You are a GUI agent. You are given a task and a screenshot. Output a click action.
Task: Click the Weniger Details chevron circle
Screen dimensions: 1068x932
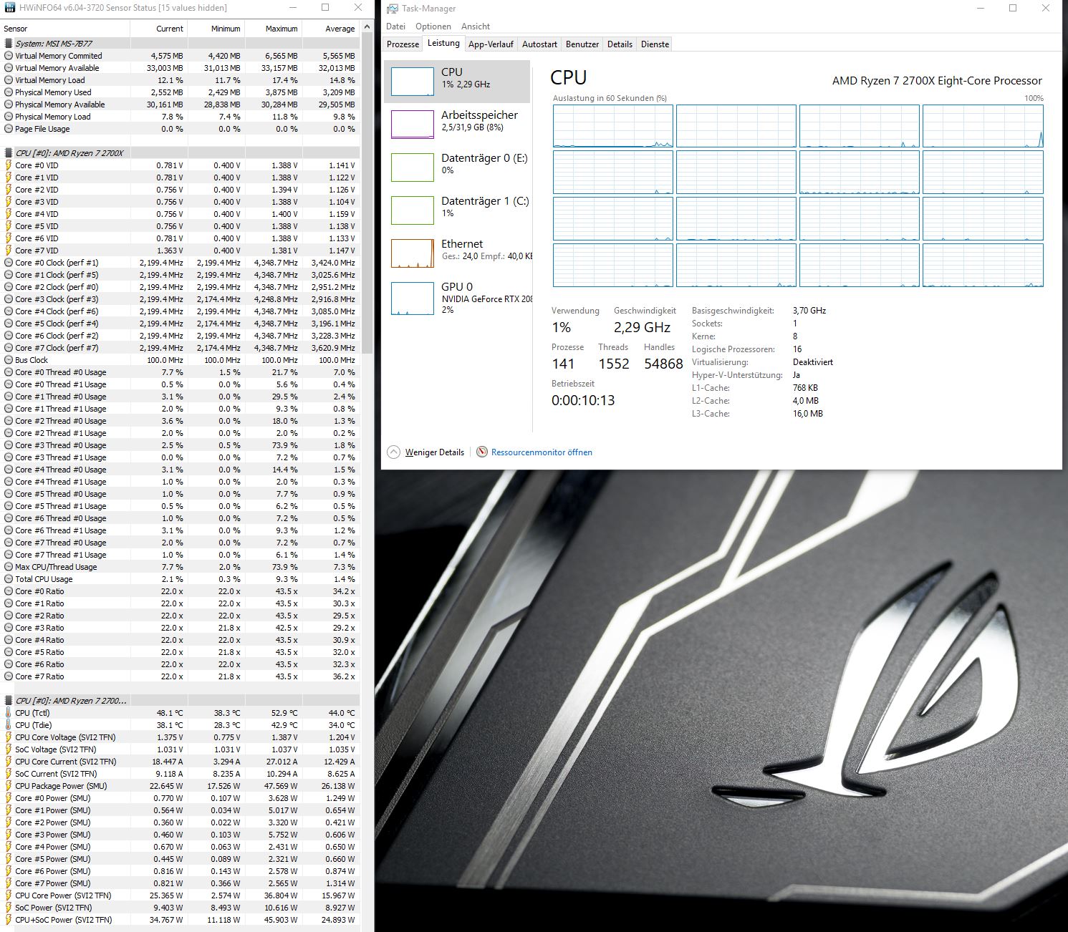click(x=393, y=452)
